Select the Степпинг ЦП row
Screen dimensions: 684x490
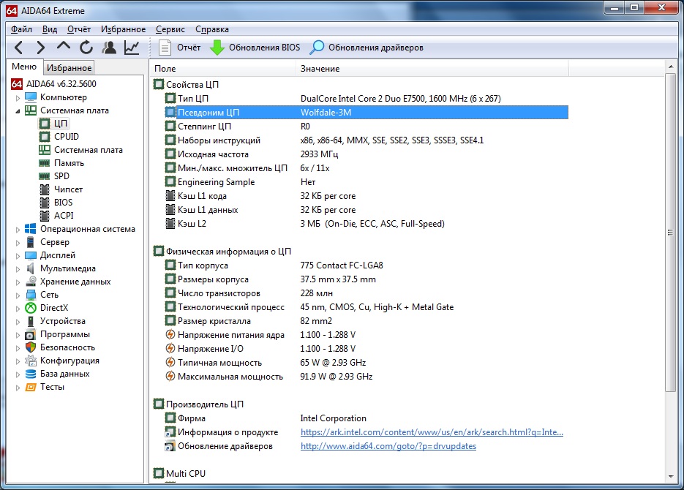coord(366,127)
